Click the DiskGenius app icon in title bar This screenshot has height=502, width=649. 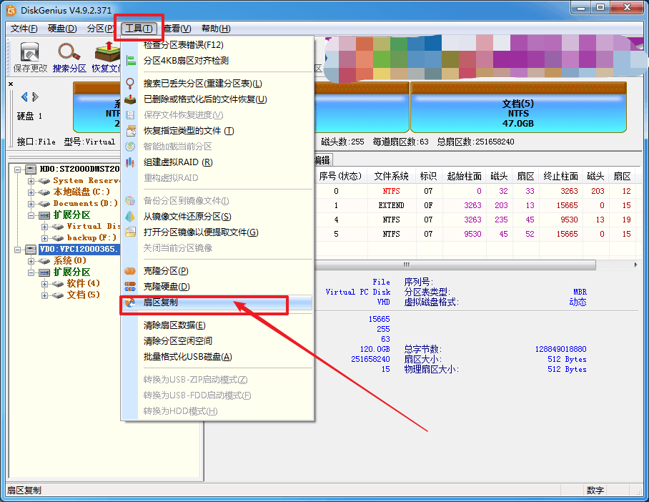11,10
